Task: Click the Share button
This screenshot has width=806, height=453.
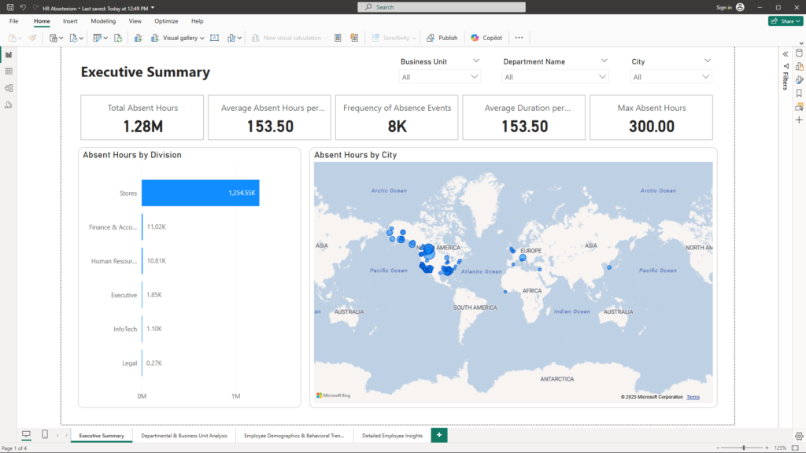Action: click(785, 21)
